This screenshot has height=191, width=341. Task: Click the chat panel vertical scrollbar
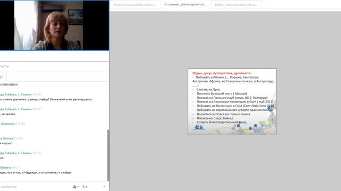click(108, 155)
